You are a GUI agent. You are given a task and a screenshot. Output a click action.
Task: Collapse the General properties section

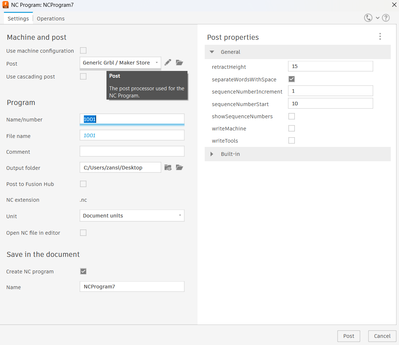click(x=212, y=52)
